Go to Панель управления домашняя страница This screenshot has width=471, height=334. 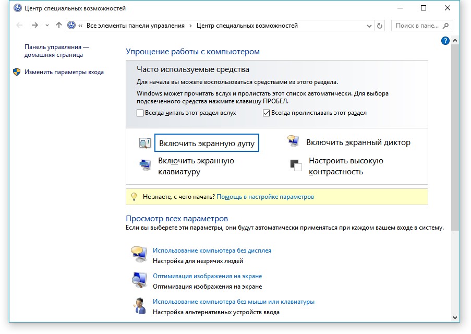[56, 51]
